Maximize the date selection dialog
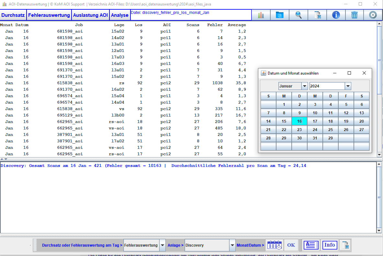The image size is (383, 256). click(x=349, y=73)
